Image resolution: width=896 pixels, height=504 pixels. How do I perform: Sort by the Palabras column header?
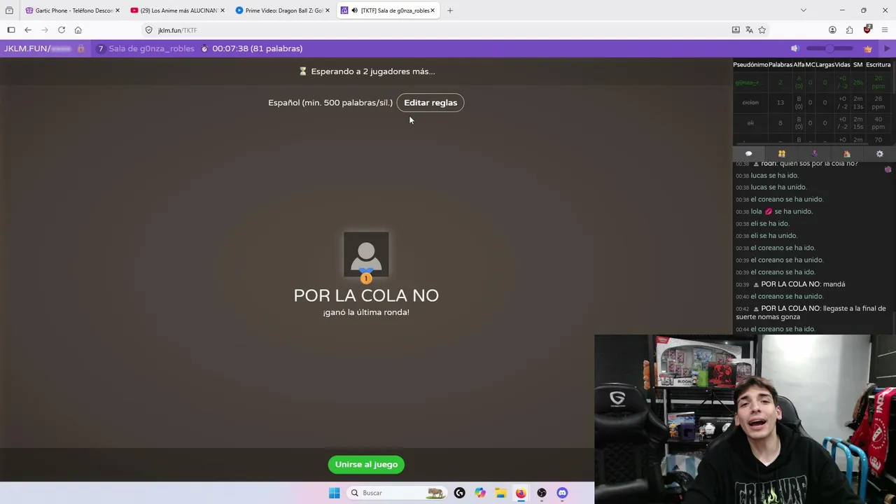click(780, 64)
